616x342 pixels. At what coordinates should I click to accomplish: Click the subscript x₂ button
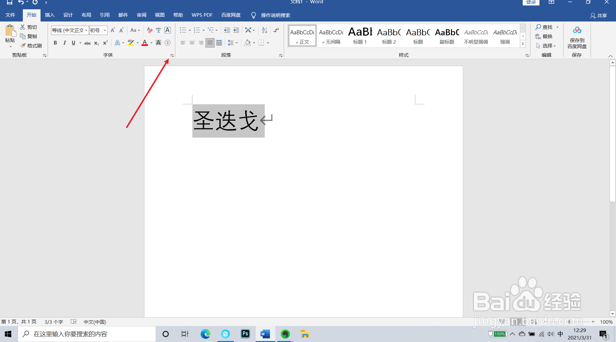(97, 43)
